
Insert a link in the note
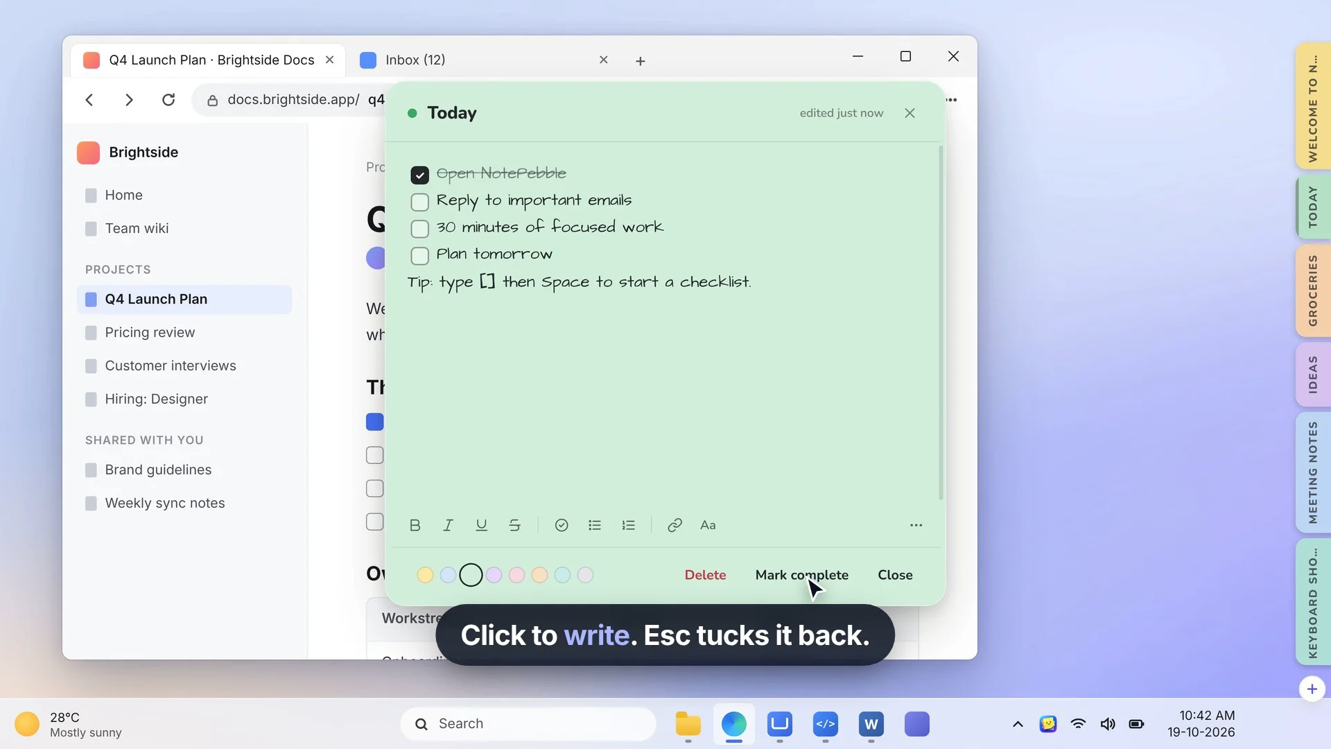(x=675, y=525)
